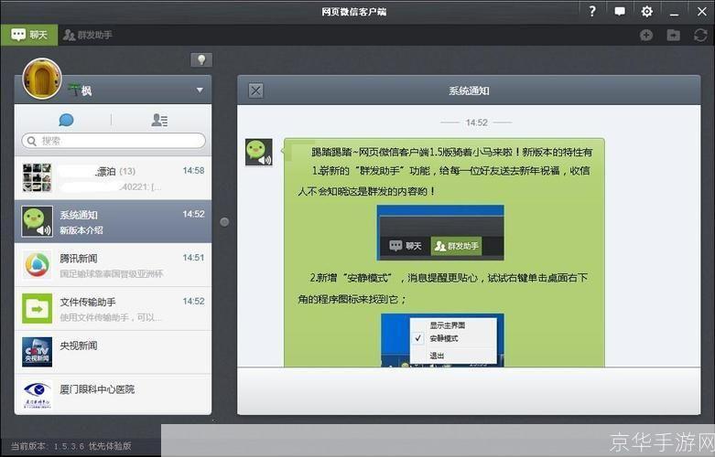Click the refresh sync icon
This screenshot has height=457, width=715.
click(700, 35)
